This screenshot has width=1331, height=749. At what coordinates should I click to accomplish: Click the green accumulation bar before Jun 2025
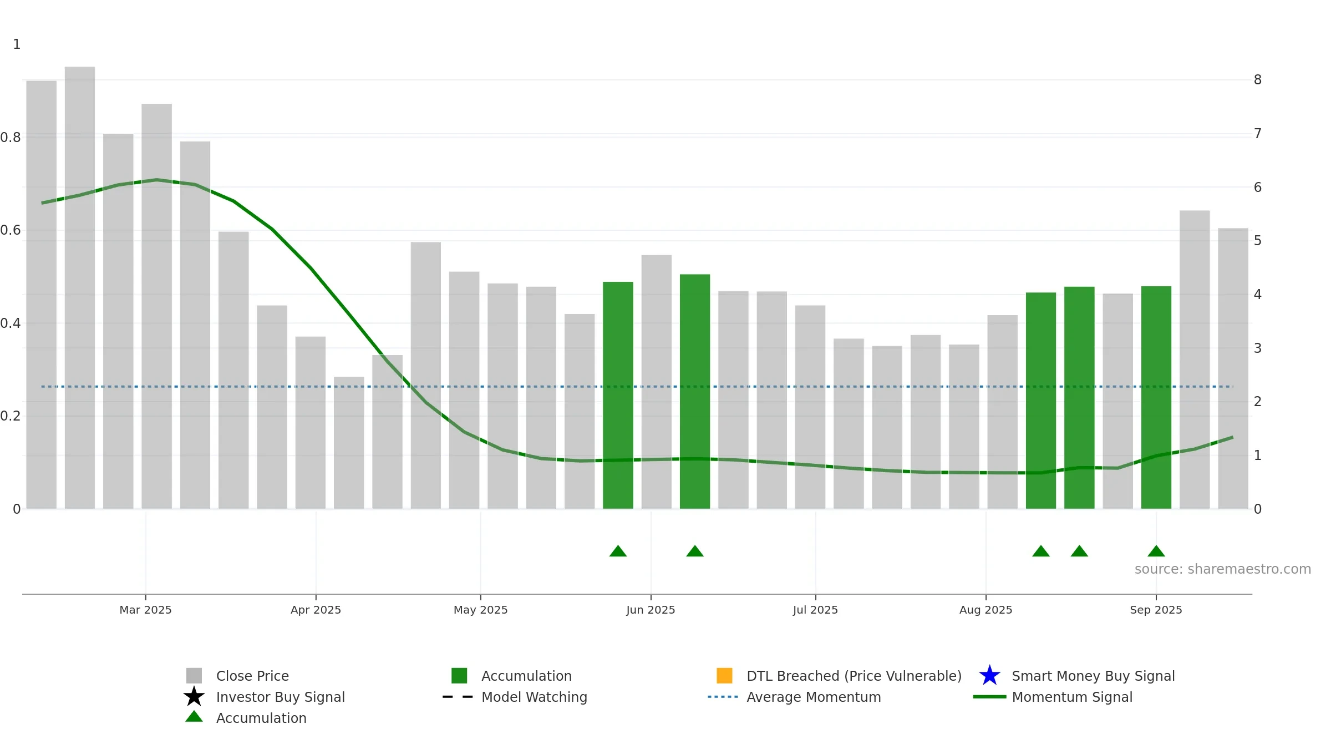pyautogui.click(x=618, y=395)
